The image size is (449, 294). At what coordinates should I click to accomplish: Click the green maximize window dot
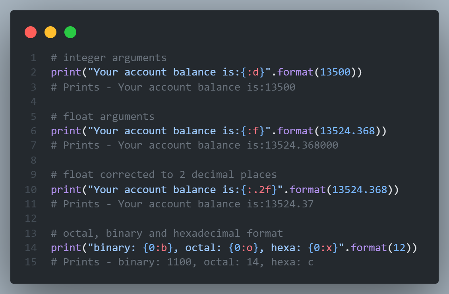pos(70,32)
